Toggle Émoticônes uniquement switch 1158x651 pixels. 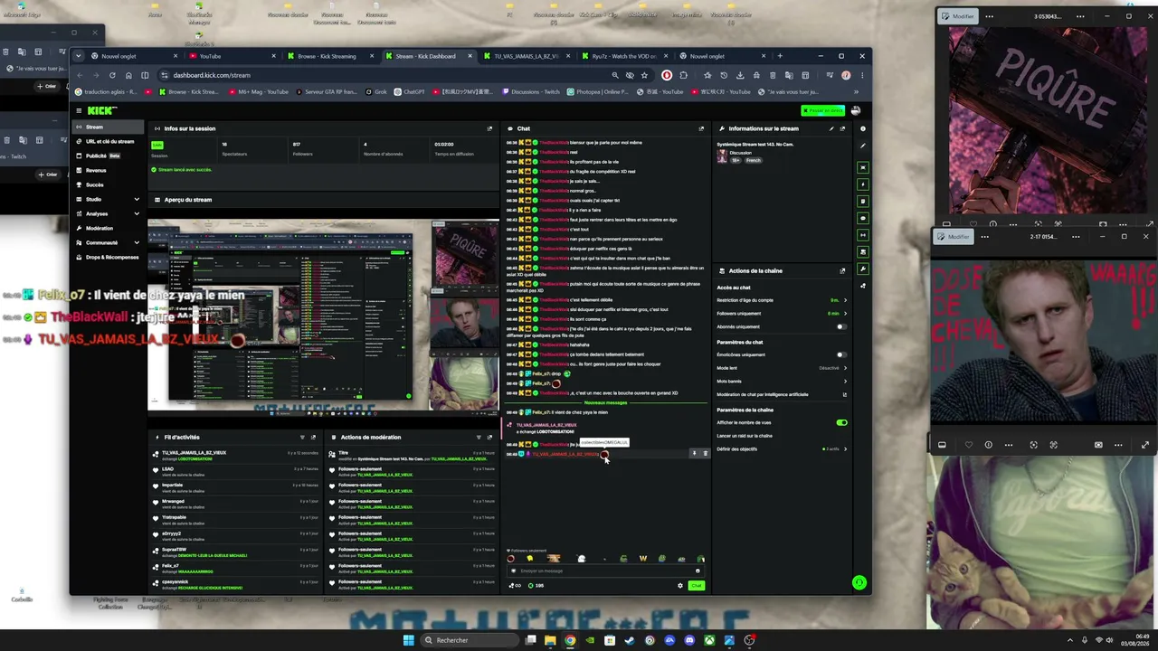click(841, 354)
